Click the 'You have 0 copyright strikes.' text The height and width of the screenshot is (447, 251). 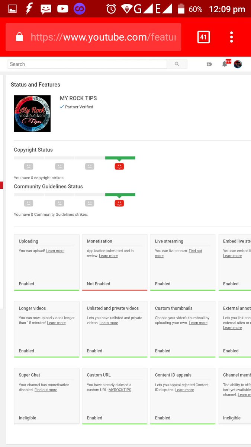click(39, 178)
